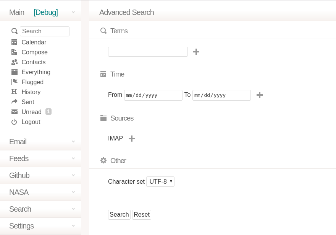Click the From date input field
The width and height of the screenshot is (336, 235).
pyautogui.click(x=153, y=95)
